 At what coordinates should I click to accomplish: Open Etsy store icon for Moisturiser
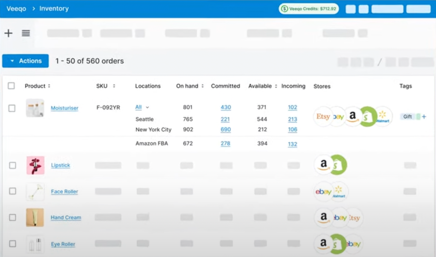pos(323,117)
